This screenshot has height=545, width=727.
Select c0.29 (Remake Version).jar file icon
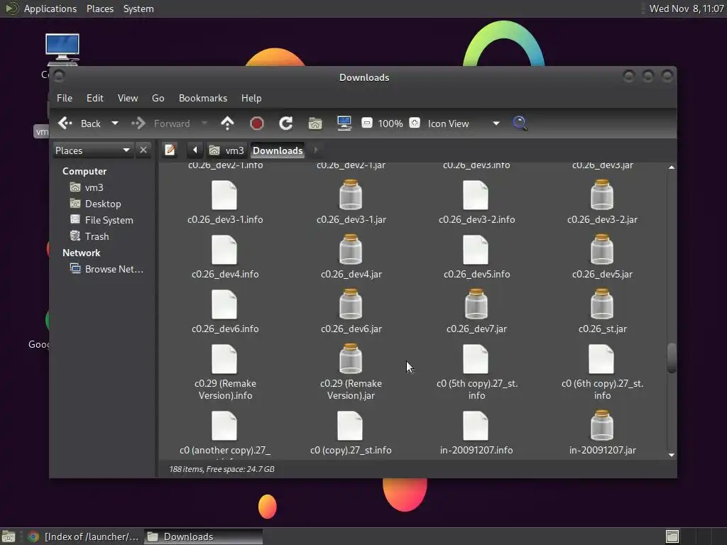pos(351,358)
